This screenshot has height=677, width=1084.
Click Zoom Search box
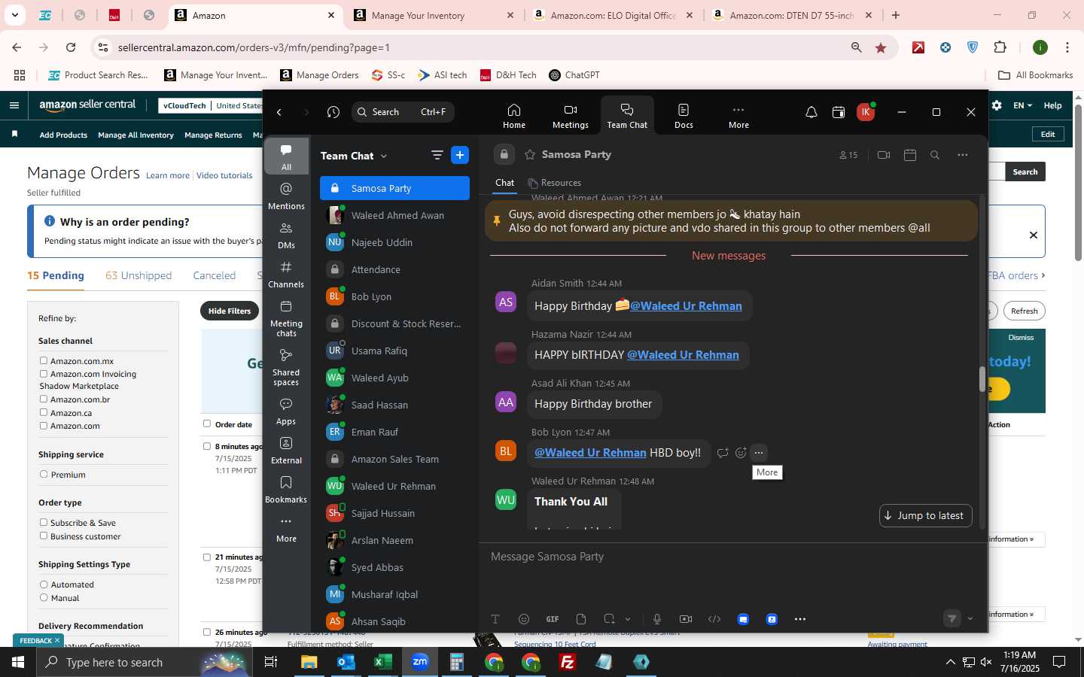pos(403,112)
